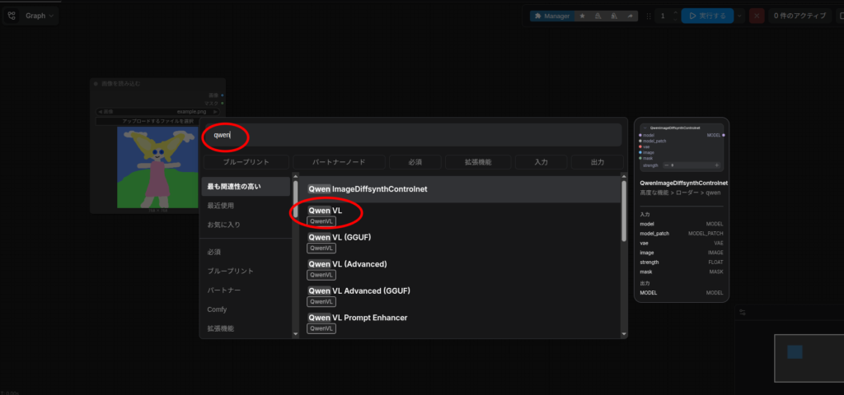
Task: Click アップロードするファイルを選択 button
Action: (x=157, y=121)
